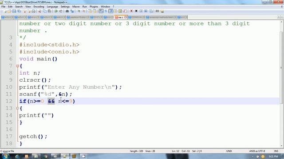Image resolution: width=284 pixels, height=159 pixels.
Task: Click the Print toolbar icon
Action: 34,11
